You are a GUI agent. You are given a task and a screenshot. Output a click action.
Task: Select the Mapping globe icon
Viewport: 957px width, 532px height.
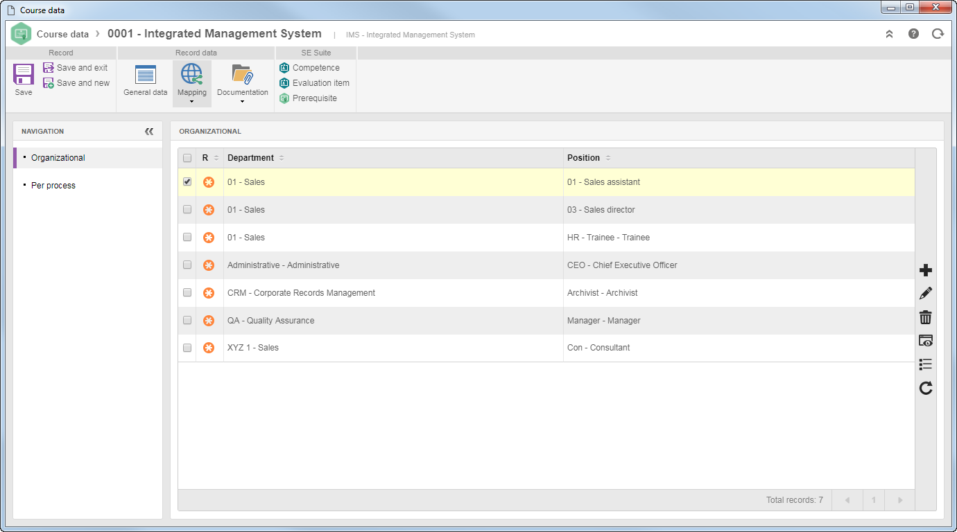(191, 74)
